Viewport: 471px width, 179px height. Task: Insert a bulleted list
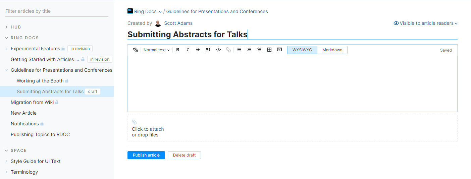coord(239,50)
